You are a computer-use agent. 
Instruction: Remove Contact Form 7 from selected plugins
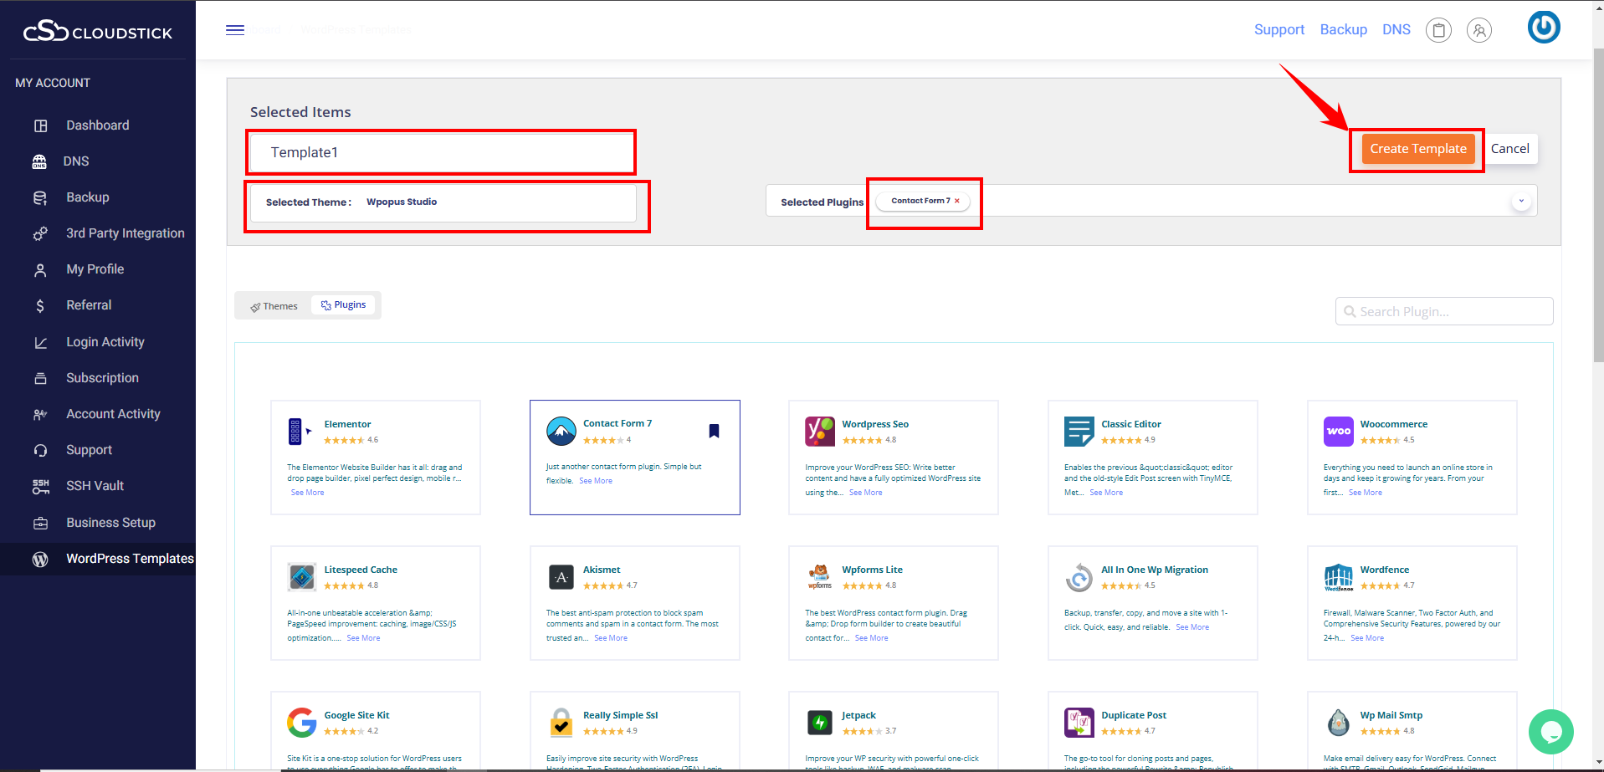tap(957, 201)
